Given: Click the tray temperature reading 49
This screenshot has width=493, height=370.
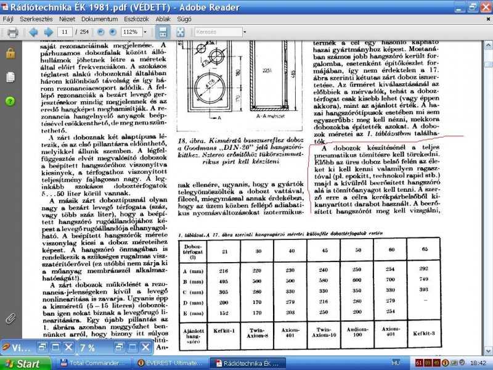Looking at the screenshot, I should [x=436, y=363].
